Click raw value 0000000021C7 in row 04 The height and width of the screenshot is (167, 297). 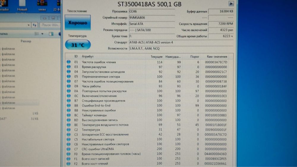click(x=216, y=72)
